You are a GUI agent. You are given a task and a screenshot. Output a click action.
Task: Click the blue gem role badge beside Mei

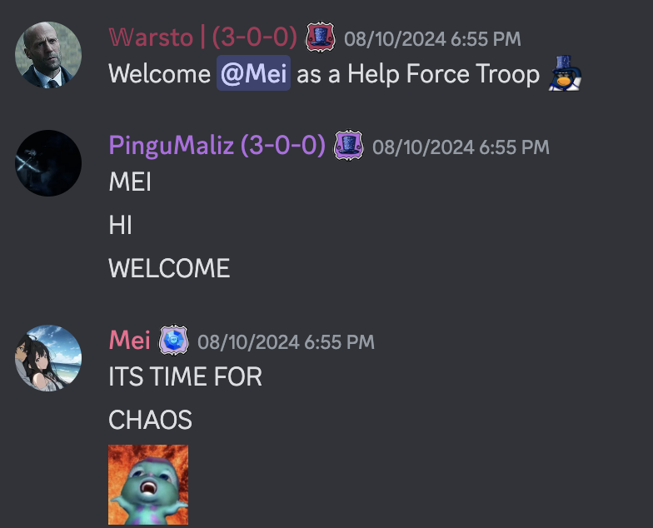[173, 340]
